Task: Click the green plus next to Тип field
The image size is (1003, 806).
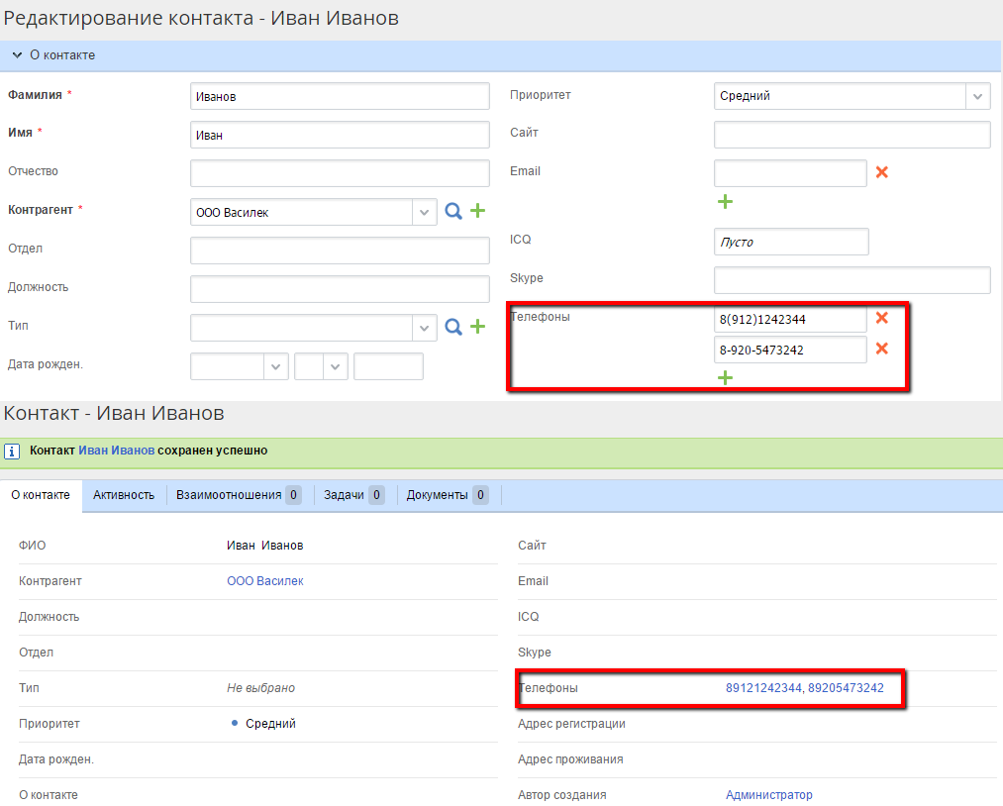Action: (477, 327)
